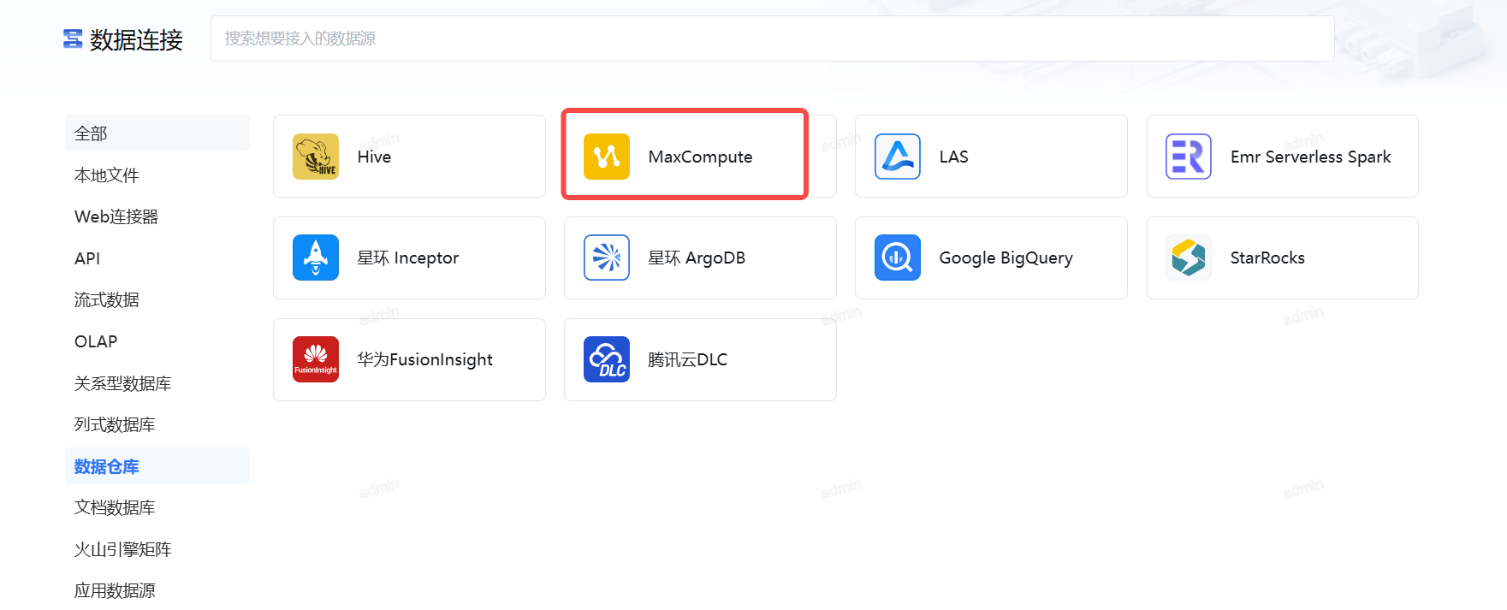
Task: Click the MaxCompute label text
Action: pyautogui.click(x=700, y=157)
